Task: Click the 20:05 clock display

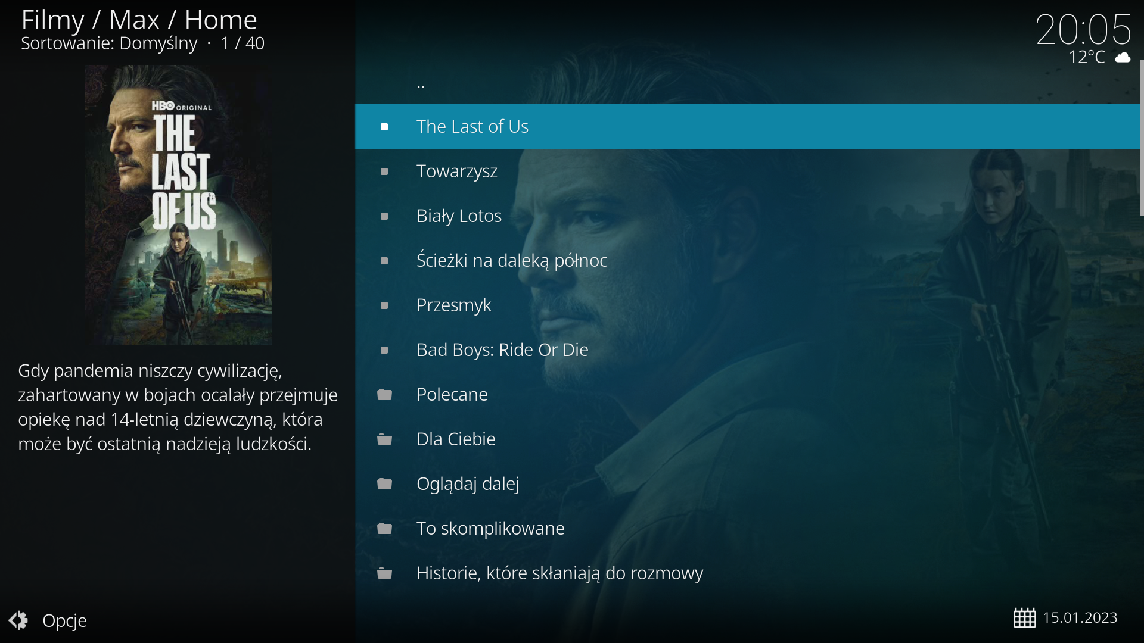Action: [x=1083, y=29]
